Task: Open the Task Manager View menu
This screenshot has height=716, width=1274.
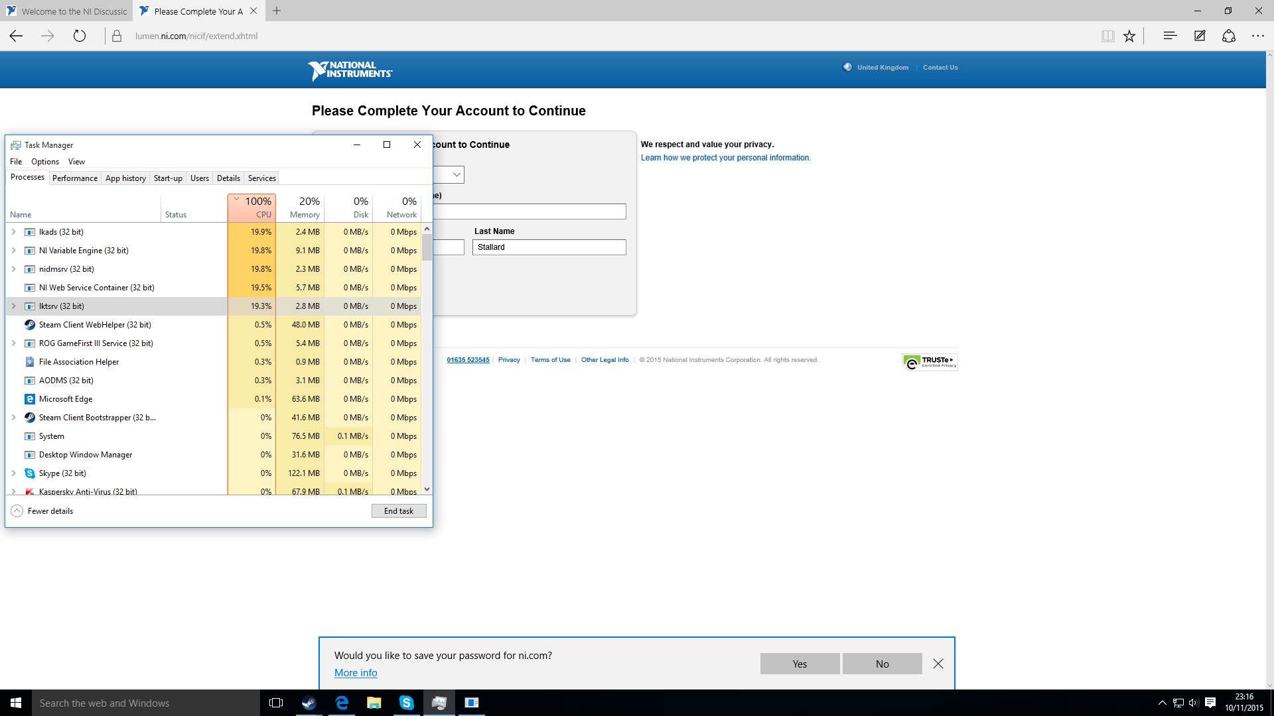Action: 76,161
